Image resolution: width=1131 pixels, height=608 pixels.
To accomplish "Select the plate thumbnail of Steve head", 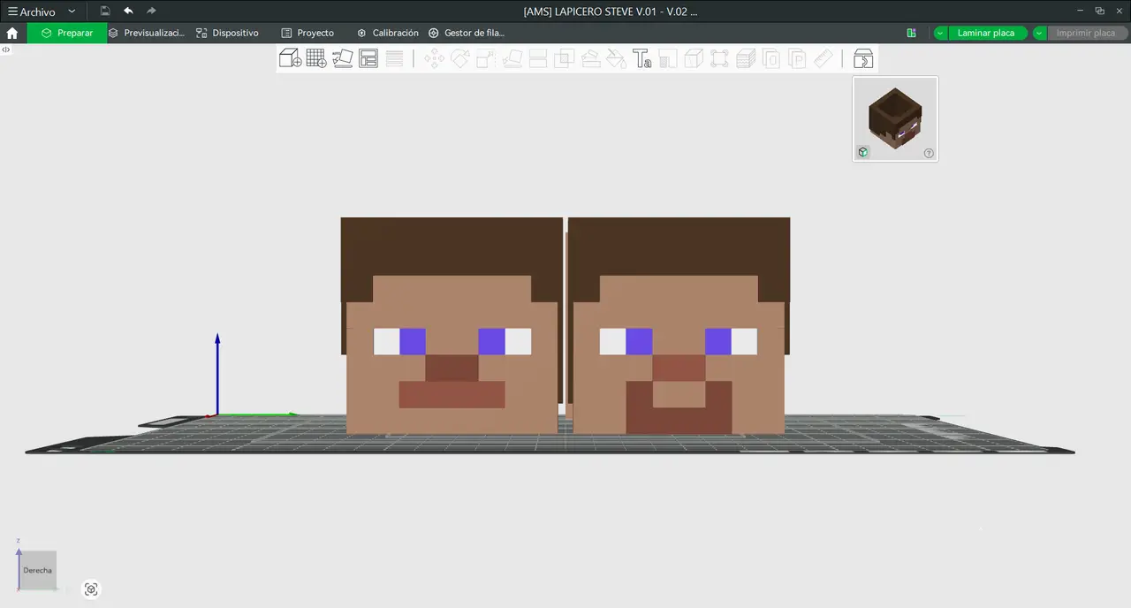I will pyautogui.click(x=895, y=118).
